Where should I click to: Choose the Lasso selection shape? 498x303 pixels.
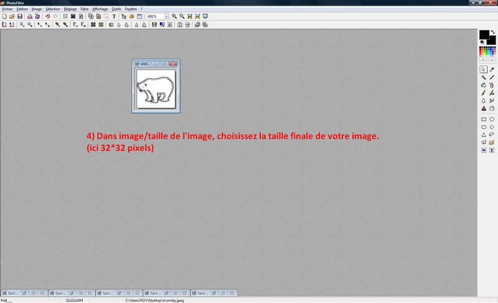tap(492, 135)
